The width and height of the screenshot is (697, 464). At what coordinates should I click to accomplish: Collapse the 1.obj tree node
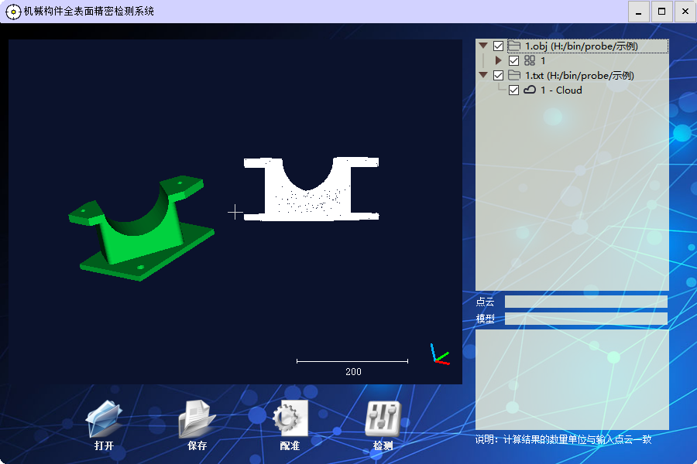point(485,46)
